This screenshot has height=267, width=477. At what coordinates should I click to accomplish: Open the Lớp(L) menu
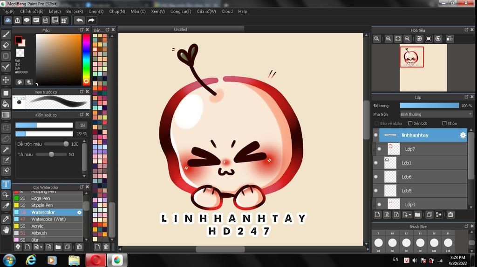(55, 11)
